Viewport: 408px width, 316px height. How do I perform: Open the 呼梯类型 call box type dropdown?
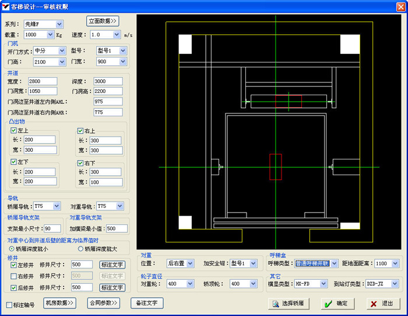coord(334,263)
